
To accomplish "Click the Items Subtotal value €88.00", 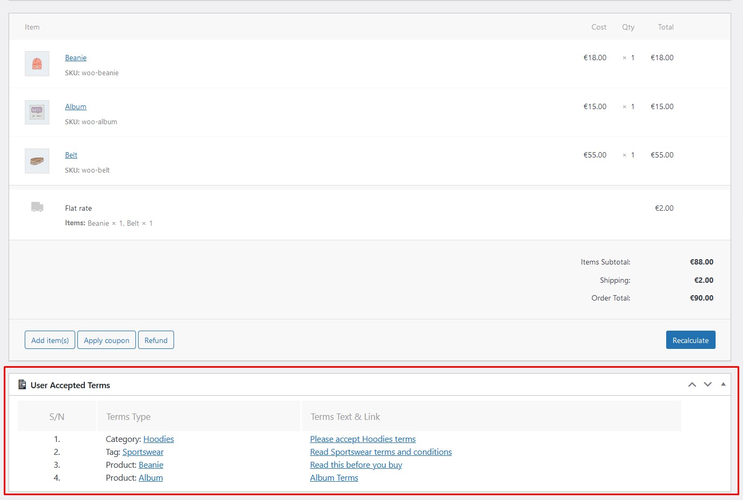I will point(702,262).
